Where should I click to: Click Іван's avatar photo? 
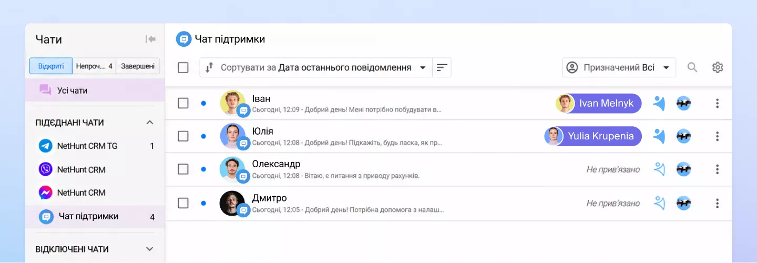(x=232, y=103)
